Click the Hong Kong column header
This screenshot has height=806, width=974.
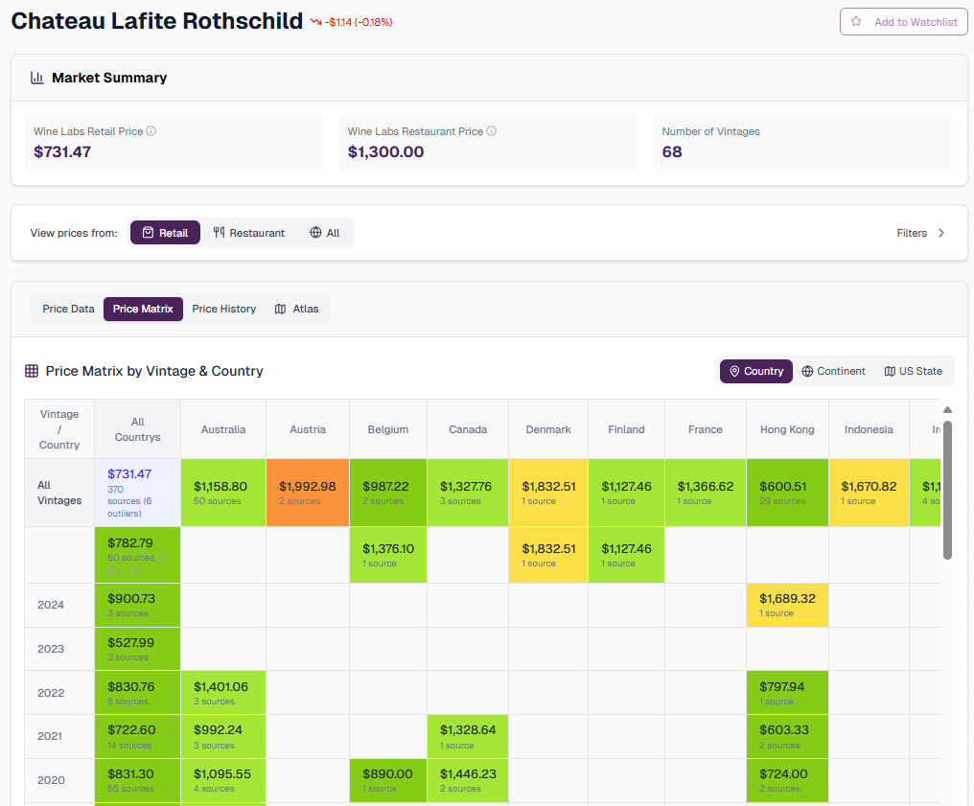point(787,429)
